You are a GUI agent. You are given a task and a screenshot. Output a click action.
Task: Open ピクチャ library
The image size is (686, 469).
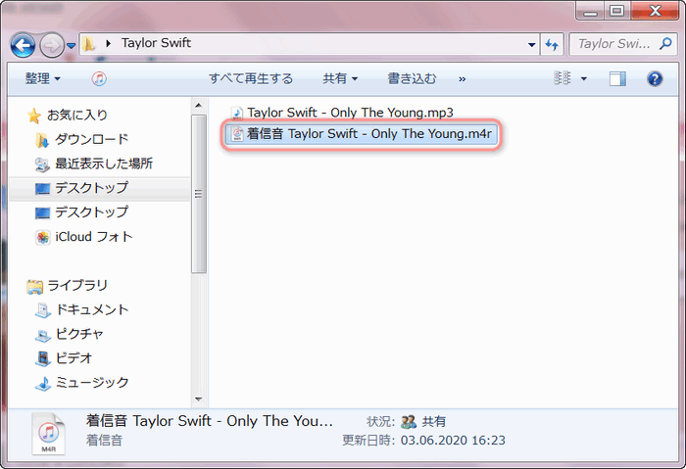(x=79, y=334)
